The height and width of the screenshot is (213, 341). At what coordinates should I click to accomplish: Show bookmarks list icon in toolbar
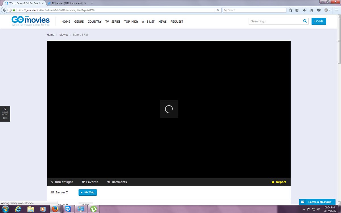tap(297, 10)
